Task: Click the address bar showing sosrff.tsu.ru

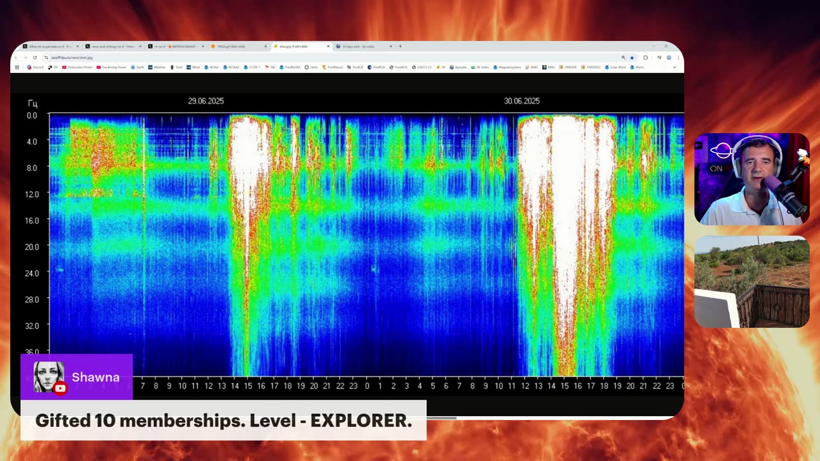Action: tap(340, 57)
